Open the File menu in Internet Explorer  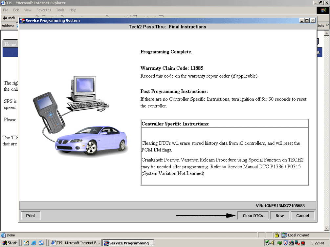[x=6, y=10]
